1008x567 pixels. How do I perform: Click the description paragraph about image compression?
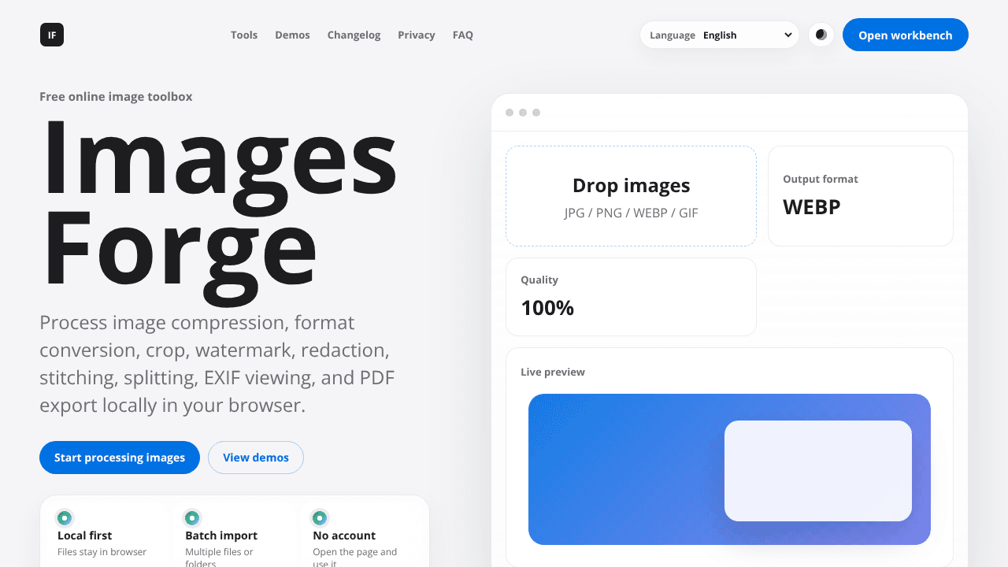coord(217,364)
